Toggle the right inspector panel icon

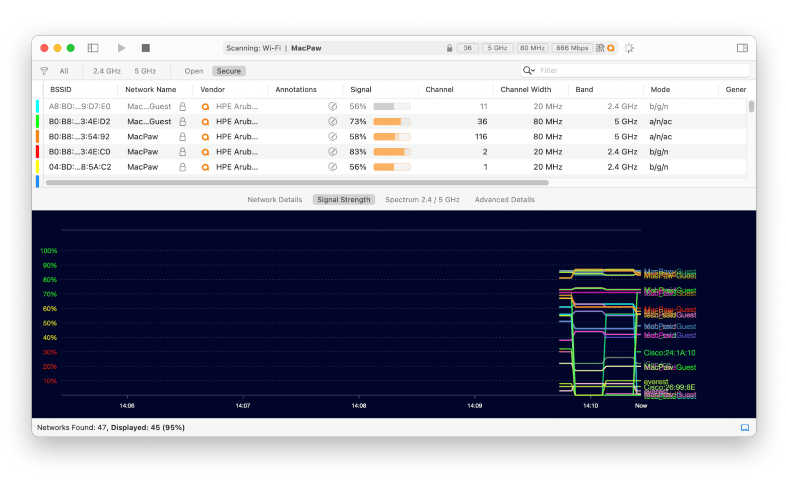(742, 48)
